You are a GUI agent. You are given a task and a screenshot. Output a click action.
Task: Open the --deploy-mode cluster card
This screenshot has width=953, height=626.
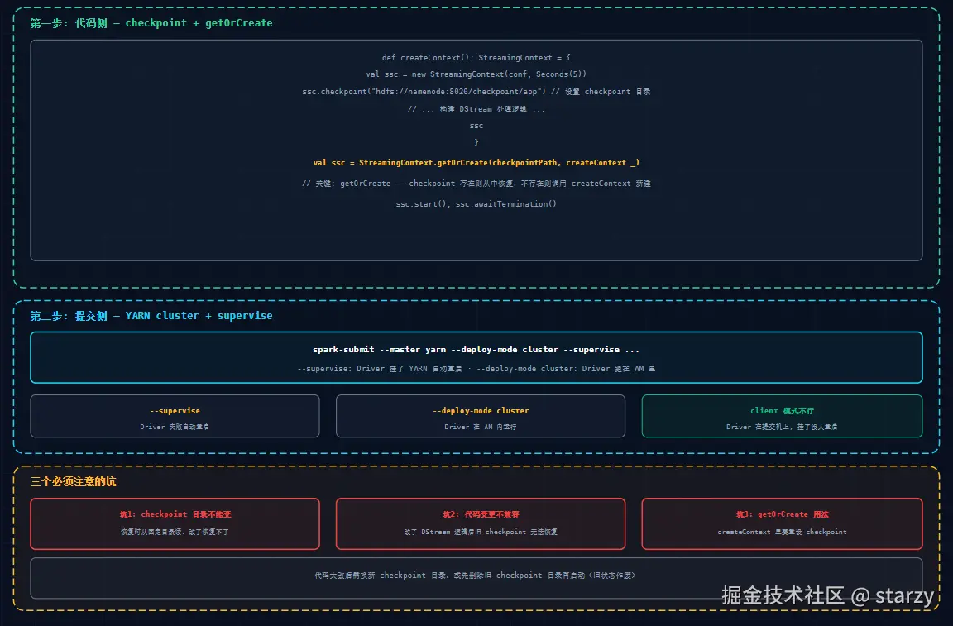[480, 416]
